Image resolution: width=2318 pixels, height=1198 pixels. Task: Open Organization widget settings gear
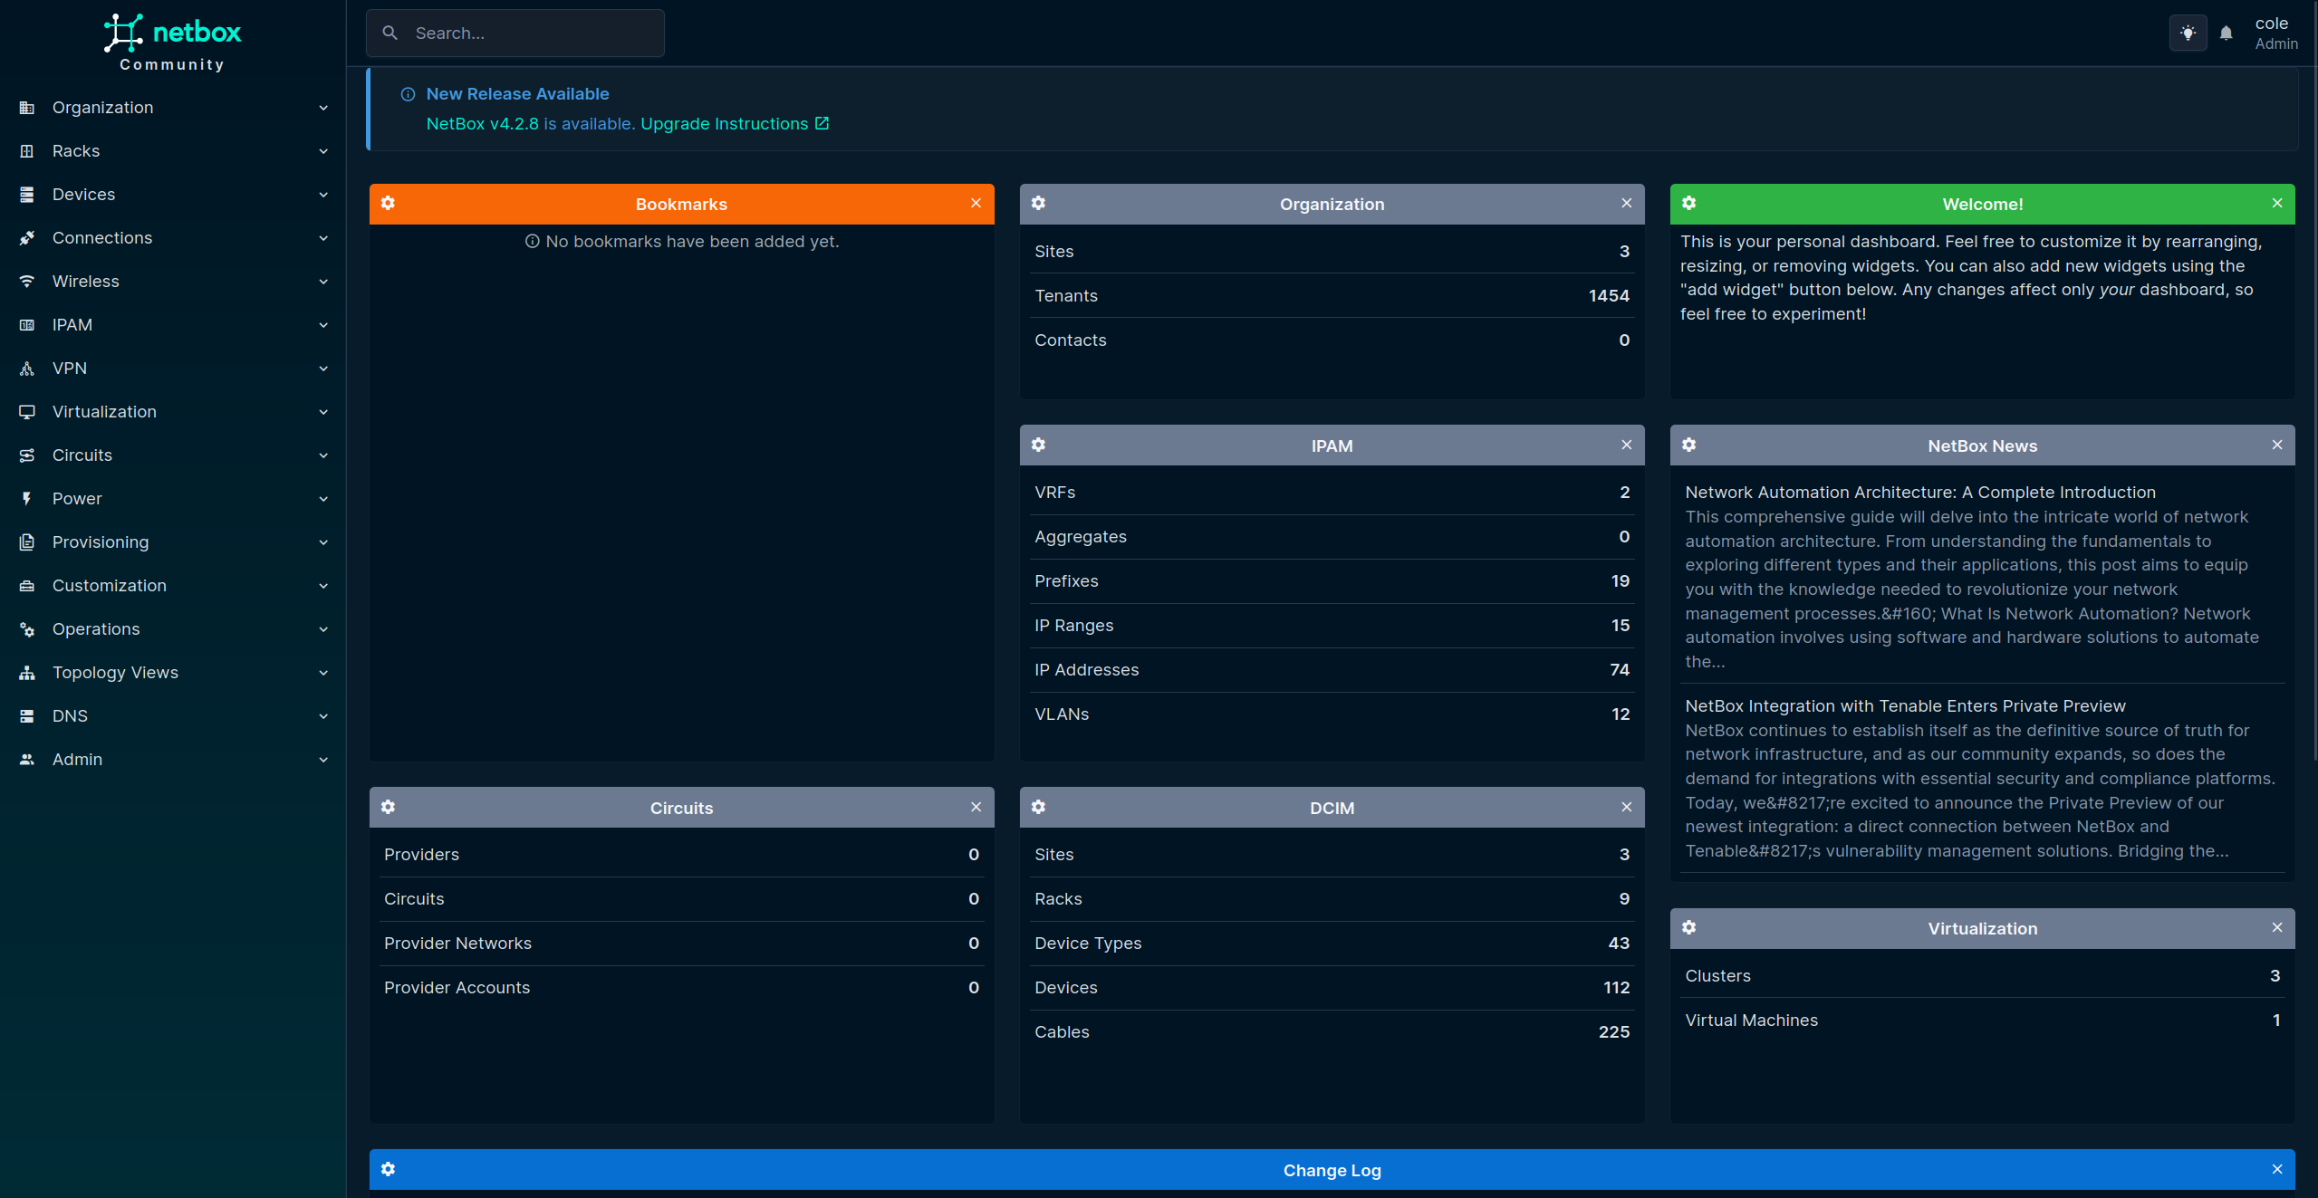1038,203
